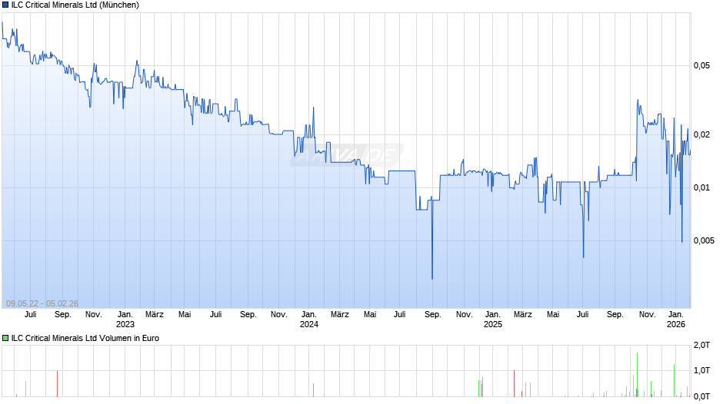The image size is (723, 404).
Task: Click the tall green volume bar near Jan. 2026
Action: click(x=674, y=380)
